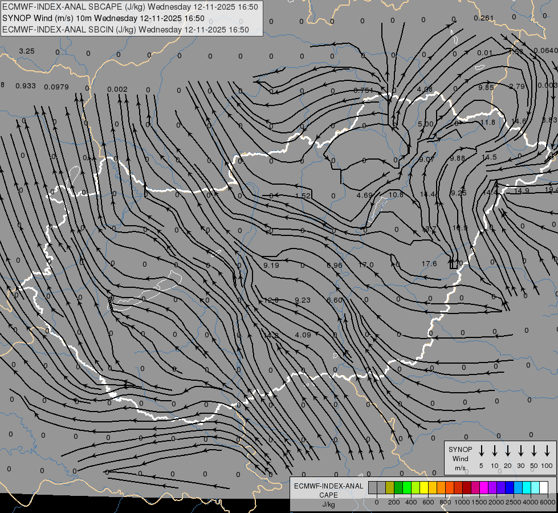This screenshot has height=513, width=558.
Task: Click the 14.5 value on the map
Action: click(x=489, y=157)
